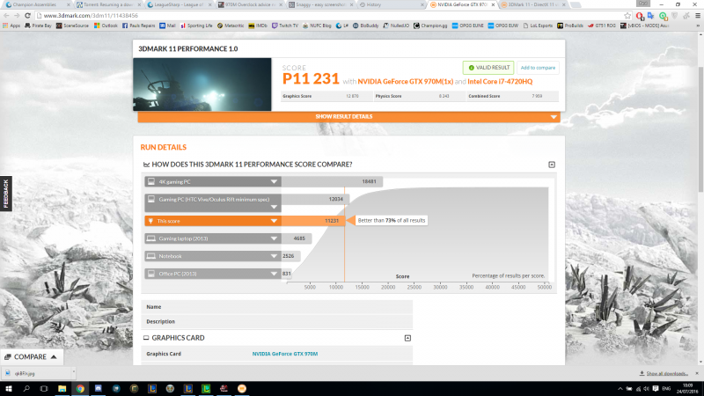Click the Add to compare button

(538, 68)
